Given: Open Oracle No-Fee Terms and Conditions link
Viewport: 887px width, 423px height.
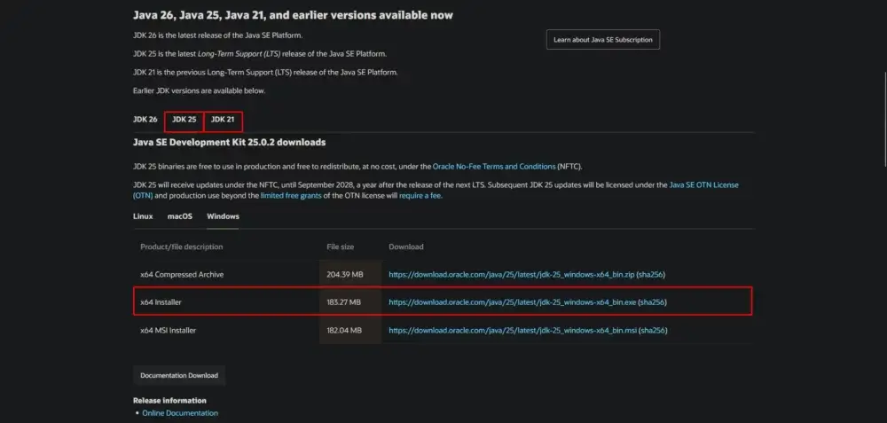Looking at the screenshot, I should click(x=494, y=166).
